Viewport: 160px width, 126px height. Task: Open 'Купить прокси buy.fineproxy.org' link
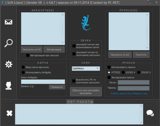point(129,94)
